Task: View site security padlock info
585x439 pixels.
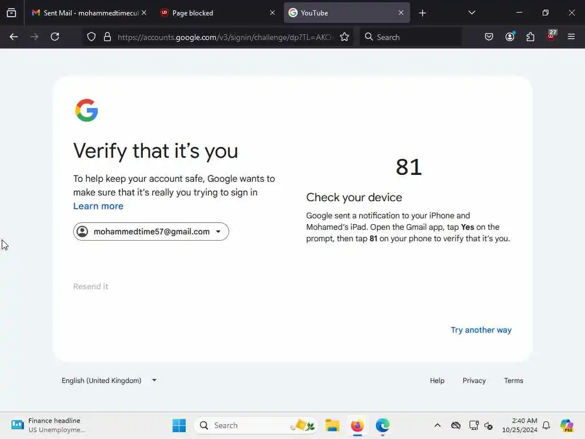Action: tap(107, 37)
